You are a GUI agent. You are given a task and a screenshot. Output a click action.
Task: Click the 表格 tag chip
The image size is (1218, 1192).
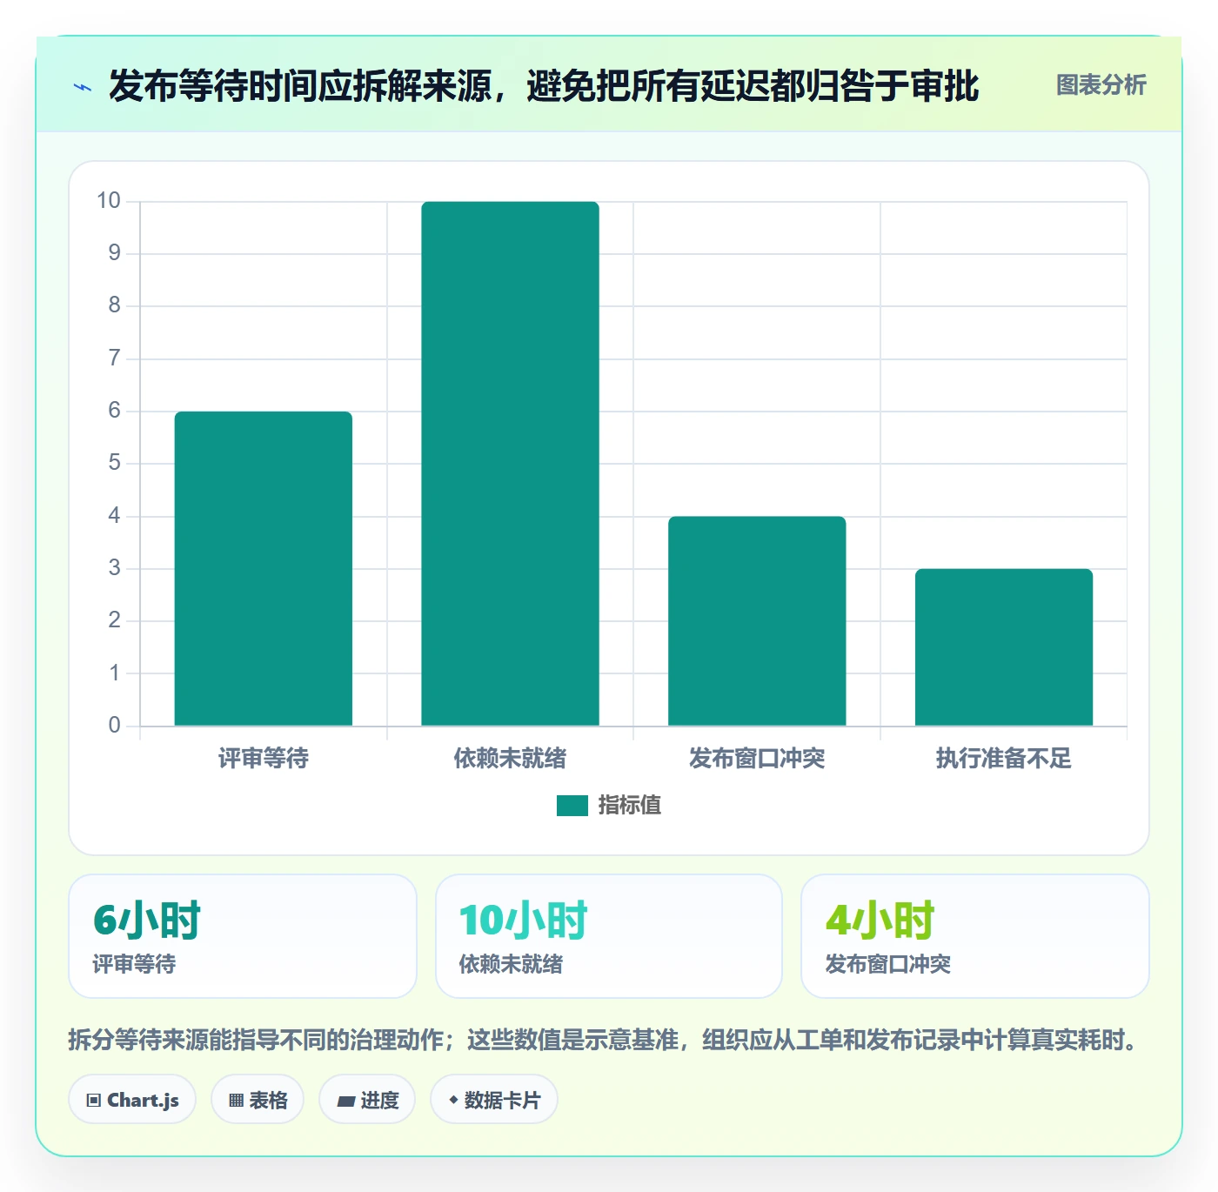click(x=258, y=1100)
